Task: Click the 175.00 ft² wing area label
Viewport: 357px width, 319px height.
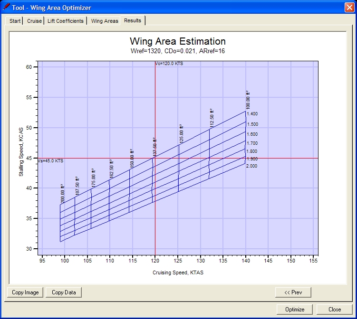Action: click(x=93, y=178)
